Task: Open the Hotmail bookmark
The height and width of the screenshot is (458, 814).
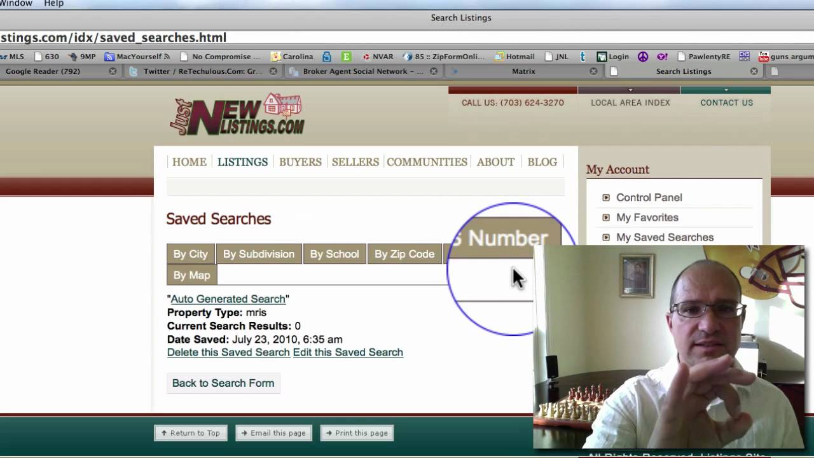Action: [x=514, y=57]
